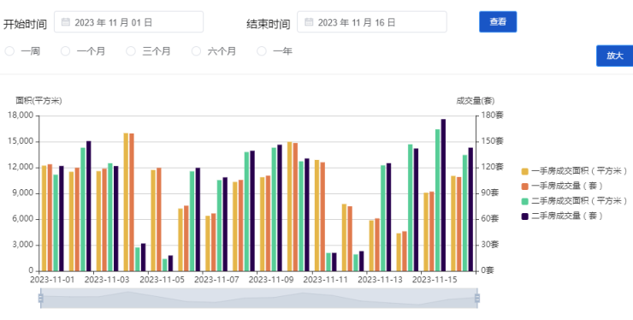Toggle the yellow 一手房成交面积 legend marker

click(x=525, y=171)
